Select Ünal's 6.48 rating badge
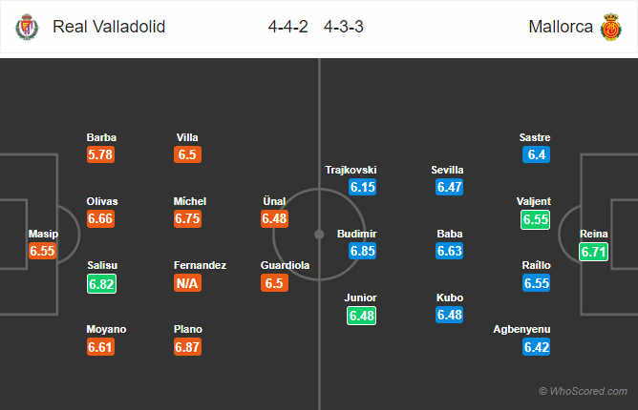Viewport: 638px width, 410px height. (275, 219)
